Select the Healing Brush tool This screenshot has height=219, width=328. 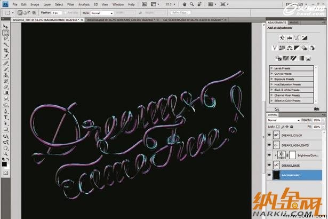point(6,63)
